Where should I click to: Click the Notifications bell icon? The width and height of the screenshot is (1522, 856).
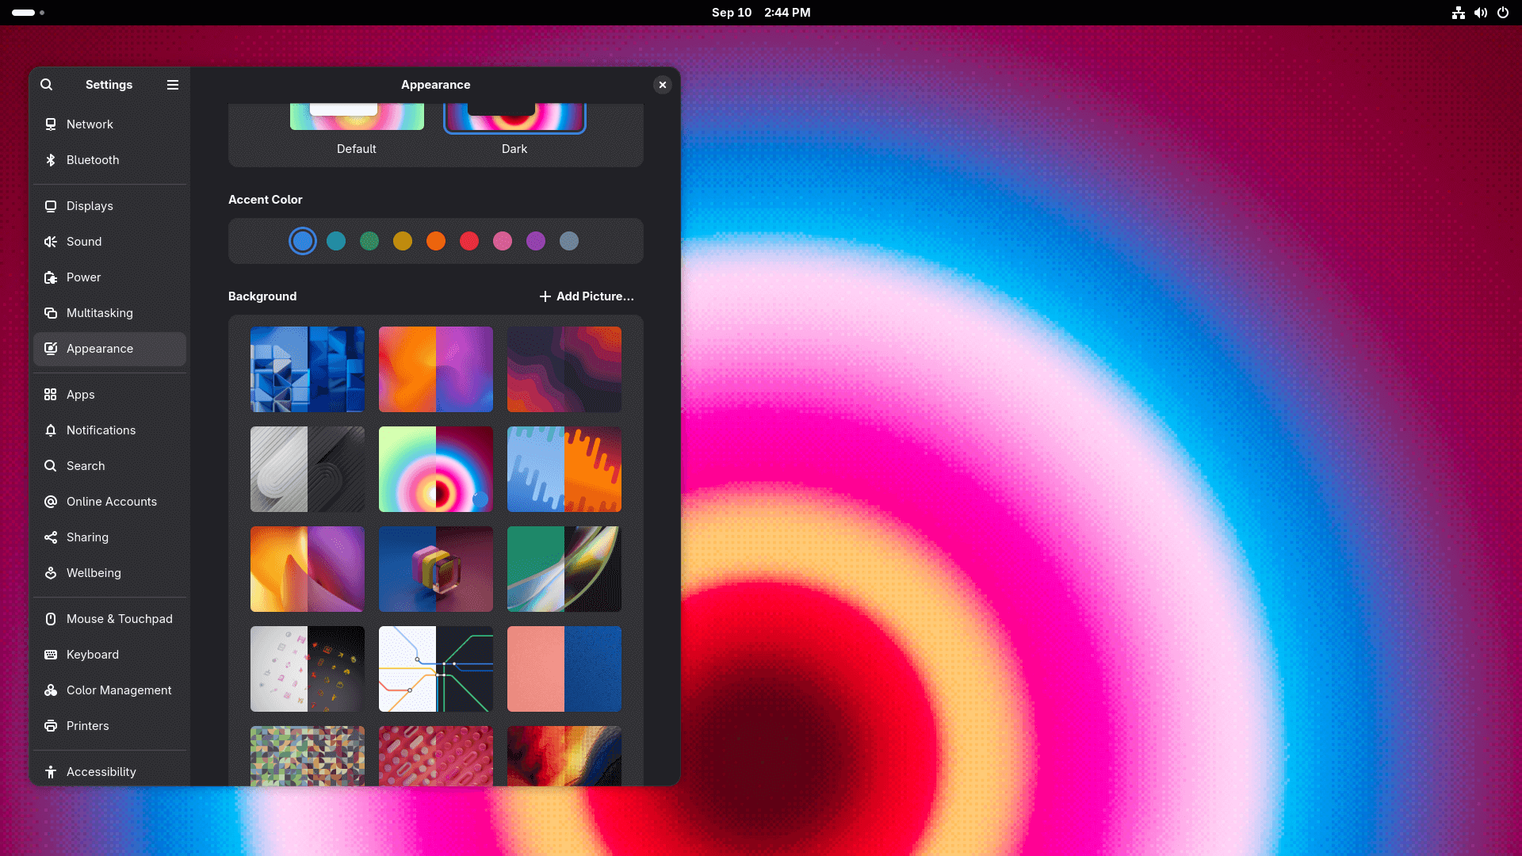(51, 430)
